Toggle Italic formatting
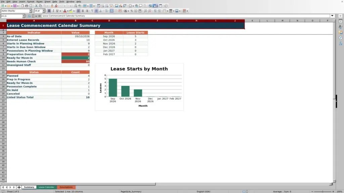Viewport: 344px width, 193px height. [53, 11]
